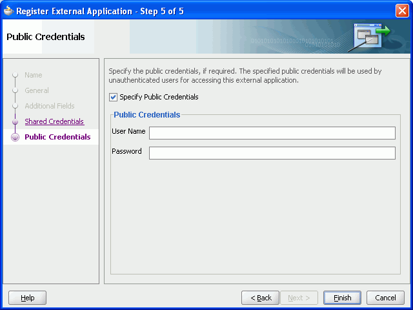Click the Java cup icon in title bar

coord(8,11)
